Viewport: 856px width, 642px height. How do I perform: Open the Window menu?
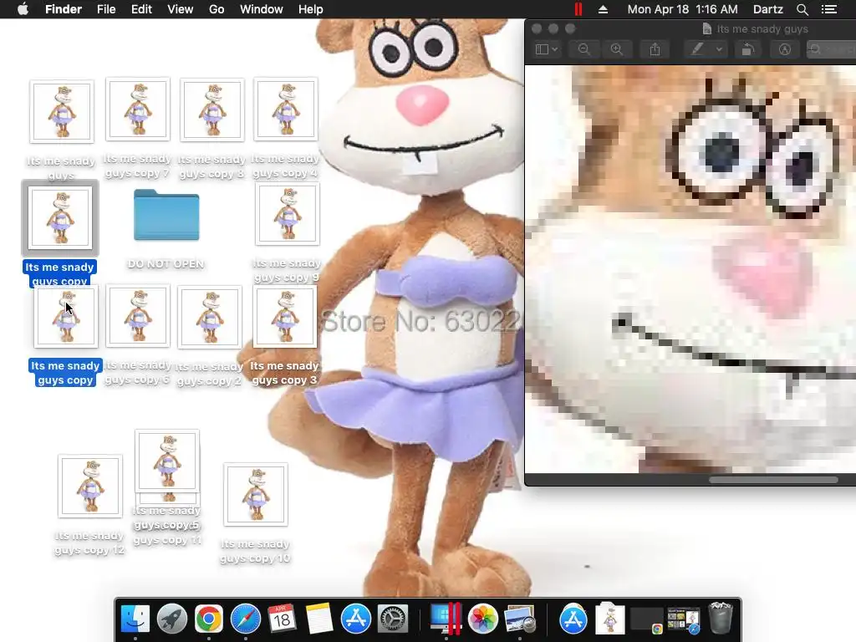pos(262,9)
